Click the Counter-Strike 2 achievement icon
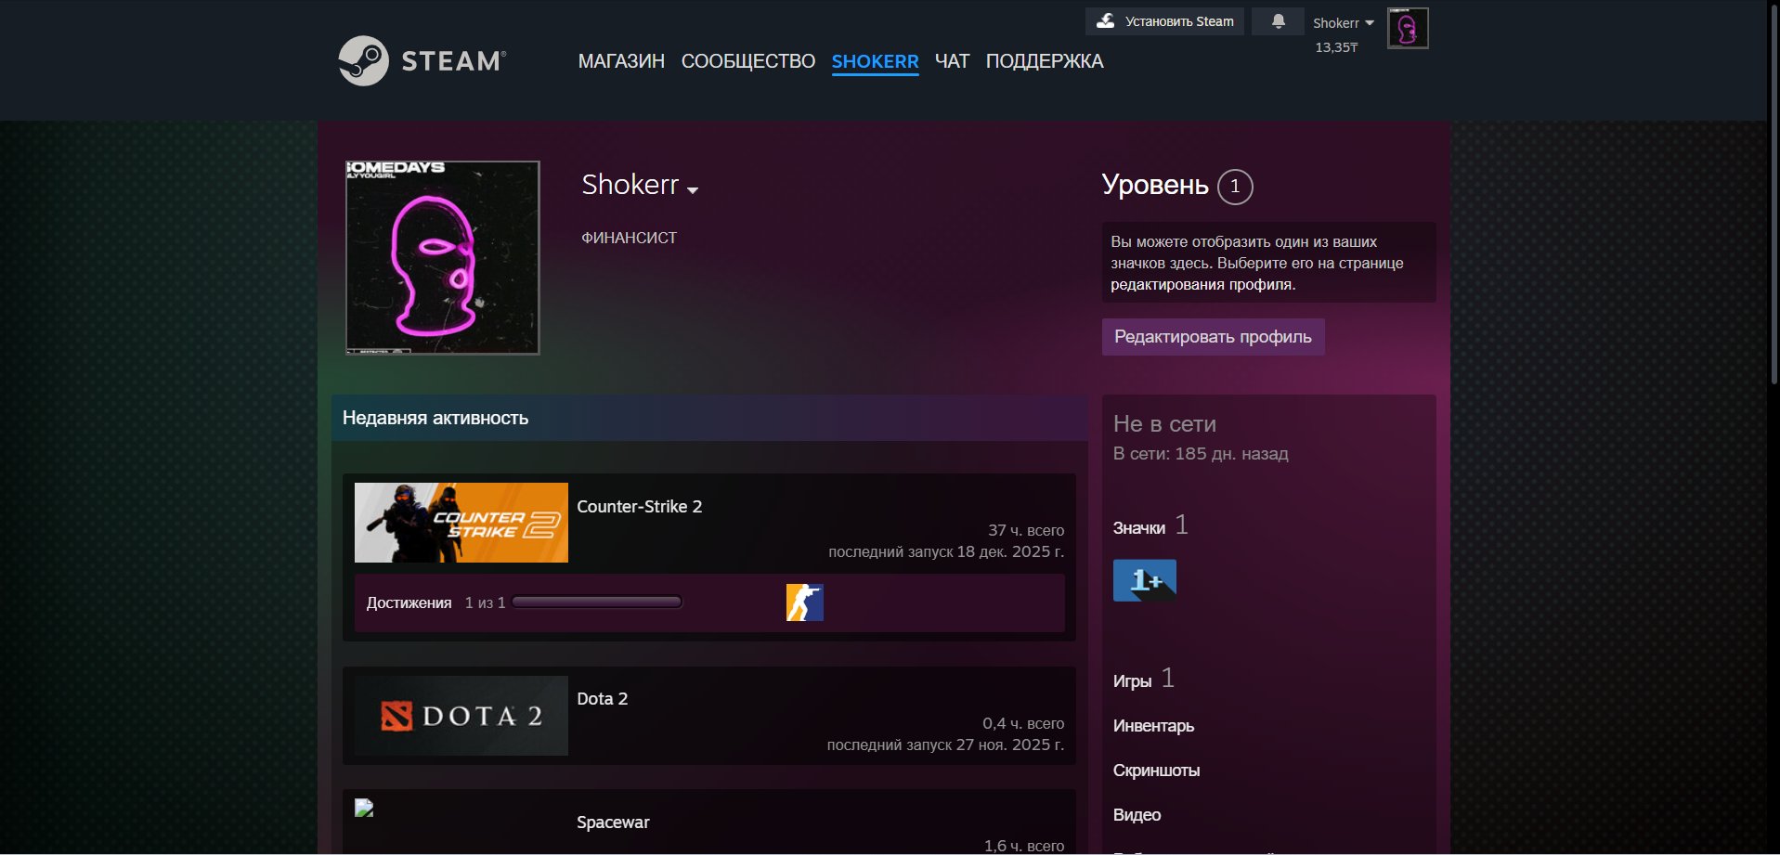Screen dimensions: 1780x855 (x=804, y=602)
